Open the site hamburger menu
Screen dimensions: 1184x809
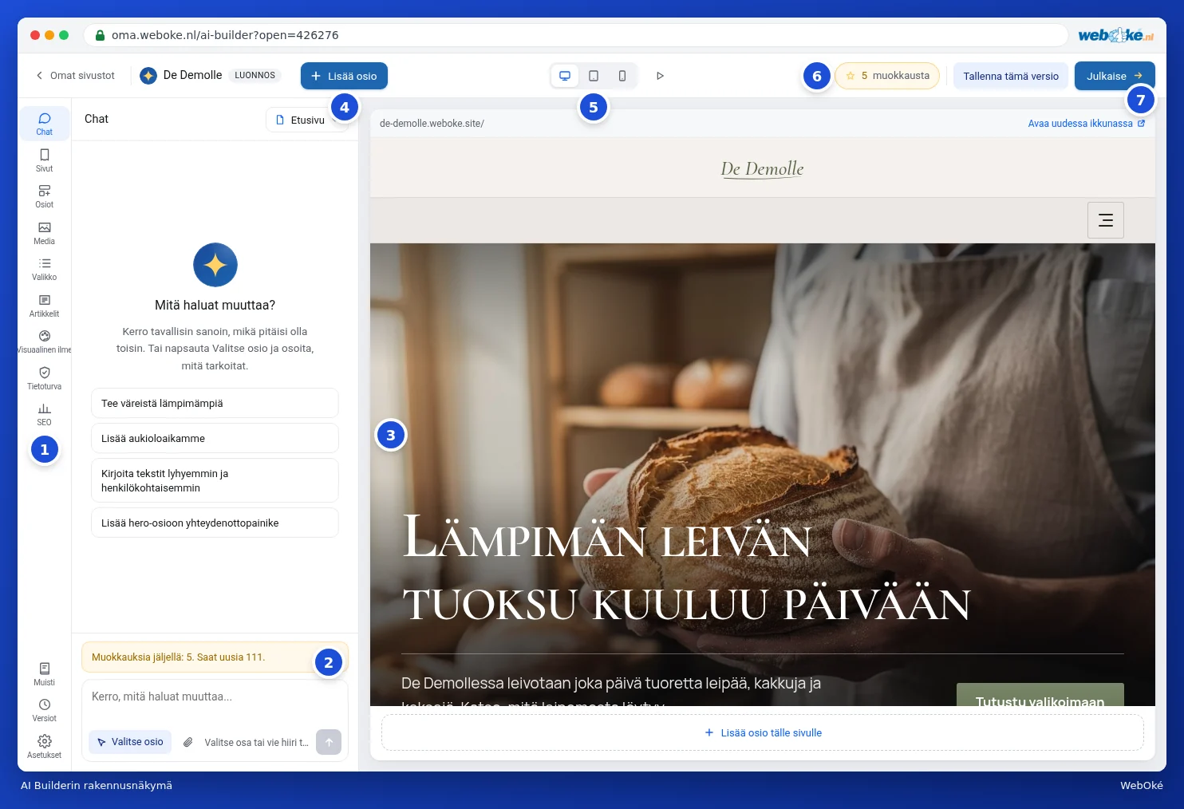point(1106,220)
